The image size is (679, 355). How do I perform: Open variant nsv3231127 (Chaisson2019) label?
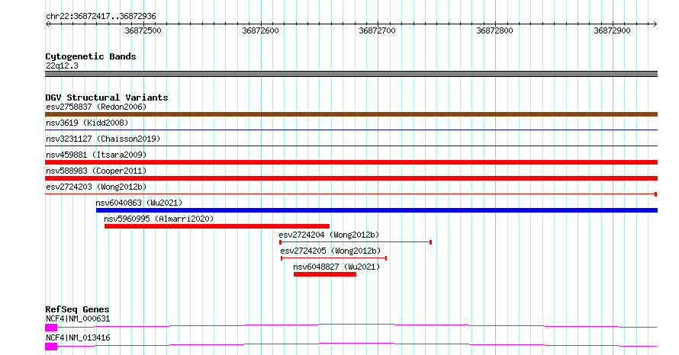(103, 139)
